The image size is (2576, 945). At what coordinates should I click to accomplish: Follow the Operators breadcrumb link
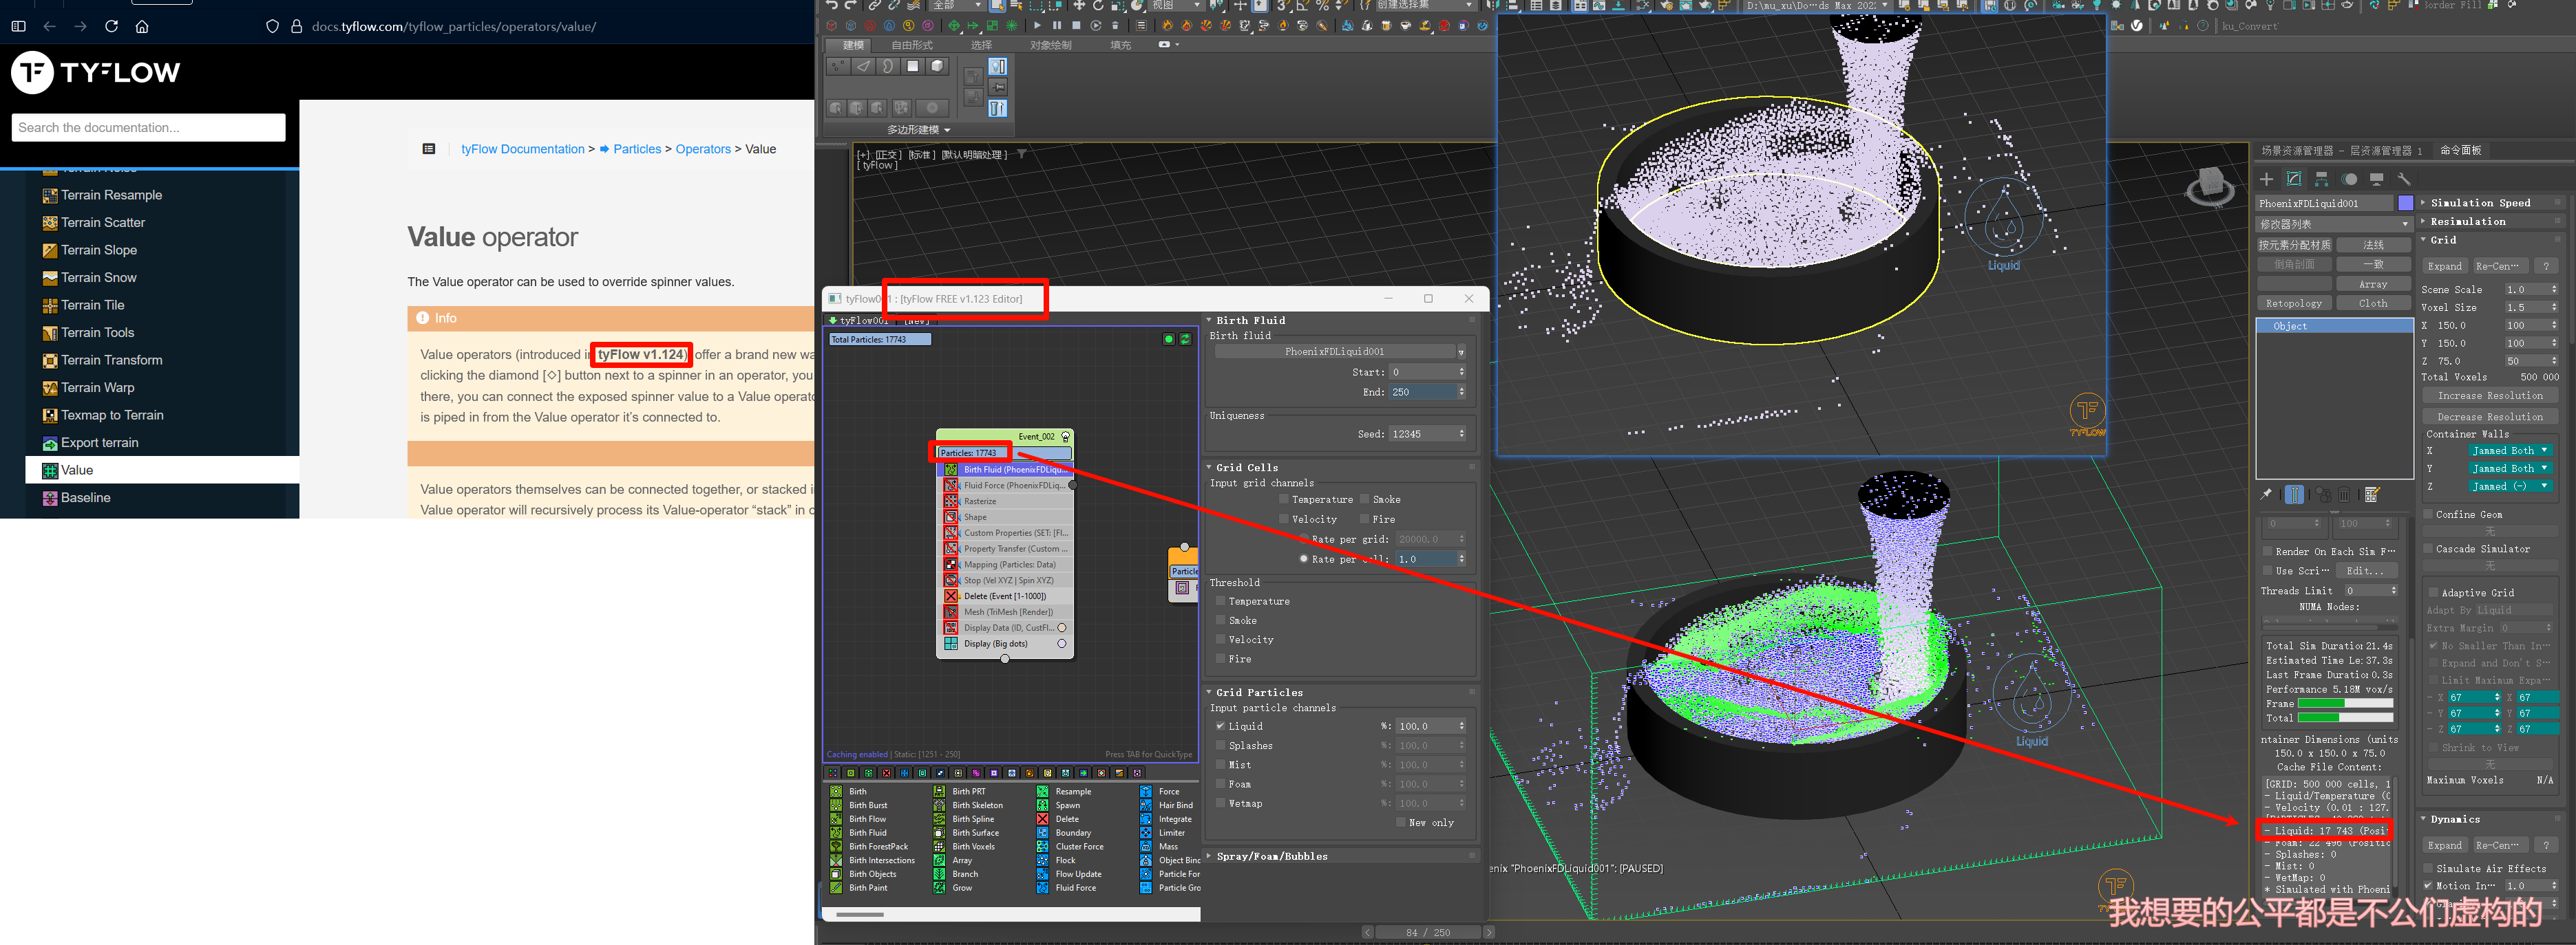pyautogui.click(x=702, y=149)
